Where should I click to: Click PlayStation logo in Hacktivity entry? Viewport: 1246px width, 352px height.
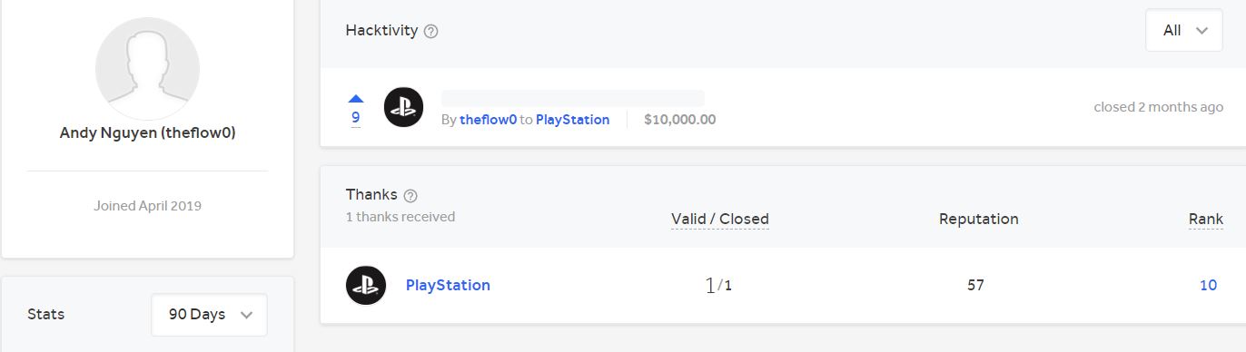pos(403,107)
